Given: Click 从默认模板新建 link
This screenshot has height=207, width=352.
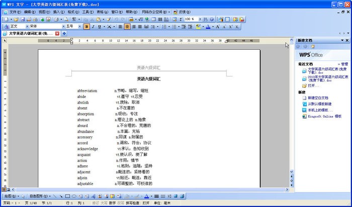Looking at the screenshot, I should click(320, 104).
